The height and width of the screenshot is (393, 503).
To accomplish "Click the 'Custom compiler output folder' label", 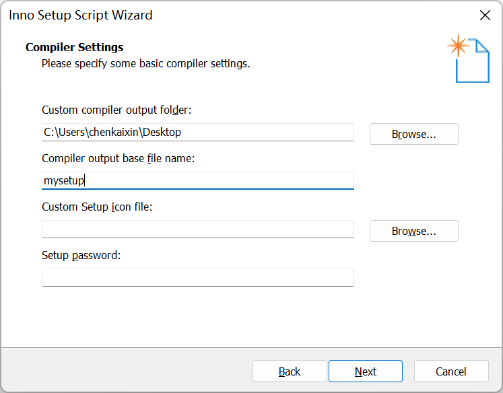I will click(116, 110).
